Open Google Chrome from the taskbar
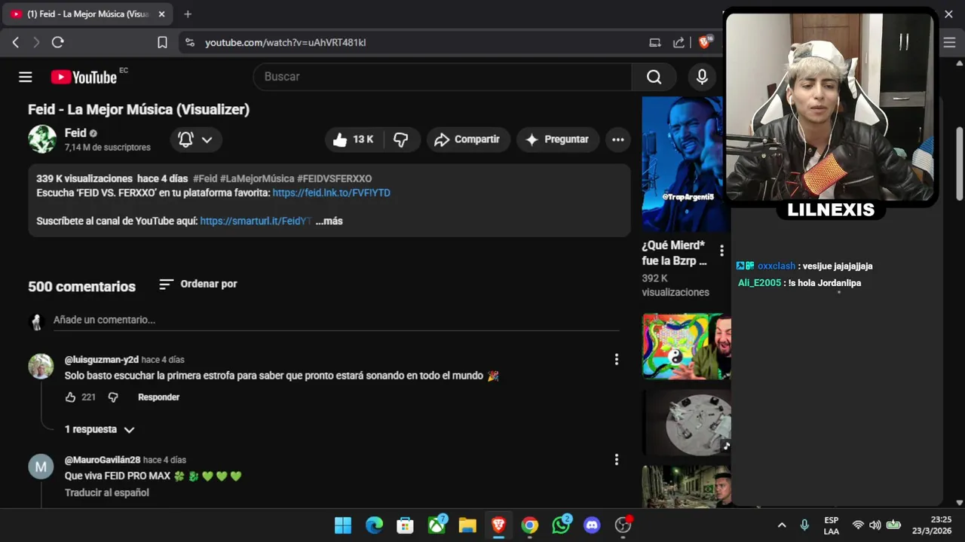 click(530, 525)
